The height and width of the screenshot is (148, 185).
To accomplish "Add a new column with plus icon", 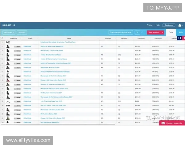I will pos(184,38).
